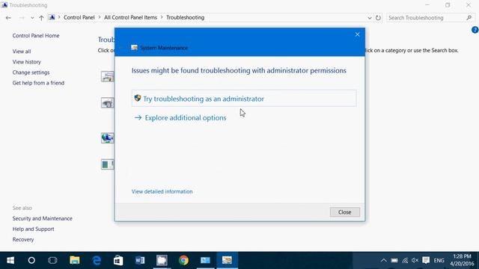Click the Programs category icon
This screenshot has width=479, height=269.
108,76
